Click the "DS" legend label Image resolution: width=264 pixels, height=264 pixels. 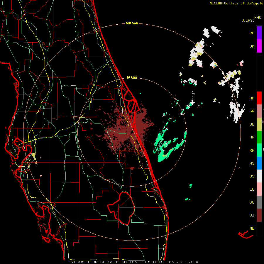click(x=252, y=176)
